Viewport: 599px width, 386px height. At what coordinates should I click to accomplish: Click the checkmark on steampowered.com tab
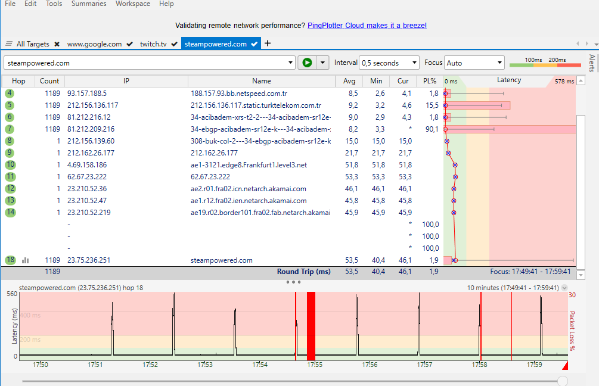coord(255,44)
